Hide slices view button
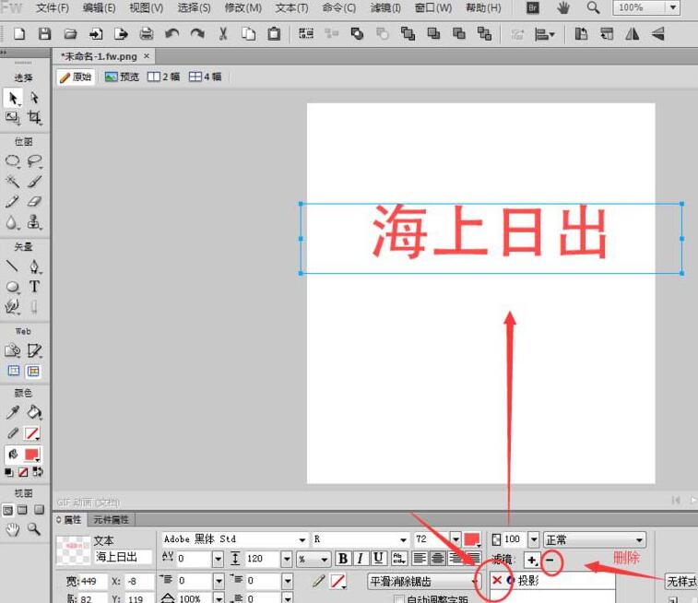The height and width of the screenshot is (603, 698). coord(13,371)
